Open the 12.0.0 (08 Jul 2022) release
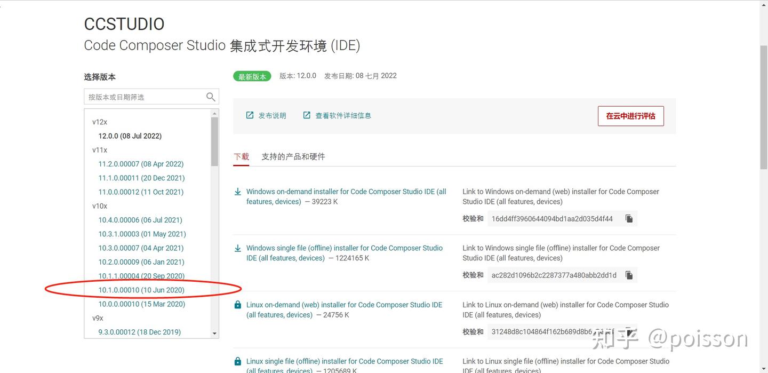 click(130, 136)
